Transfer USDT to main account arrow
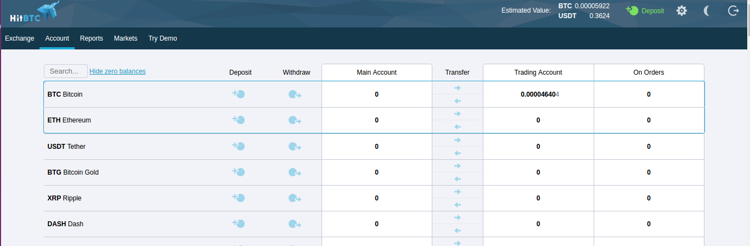The image size is (750, 246). (458, 153)
